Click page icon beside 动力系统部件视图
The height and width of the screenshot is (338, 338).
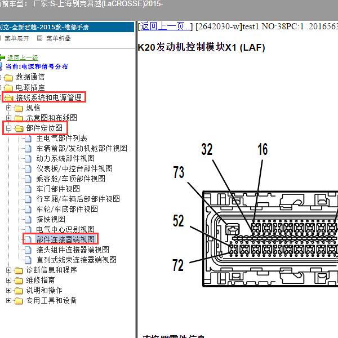click(x=28, y=159)
